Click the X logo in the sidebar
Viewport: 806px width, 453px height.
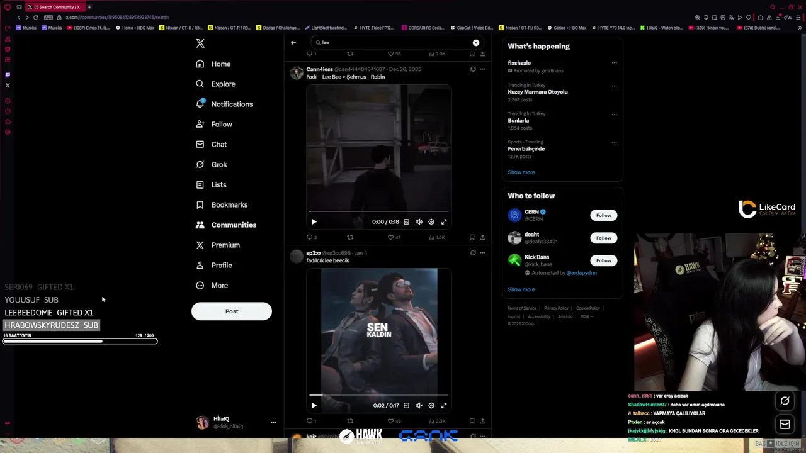[x=200, y=43]
